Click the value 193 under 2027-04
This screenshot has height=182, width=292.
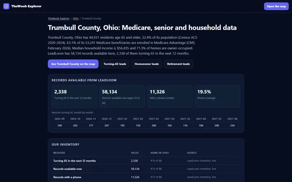[x=170, y=125]
